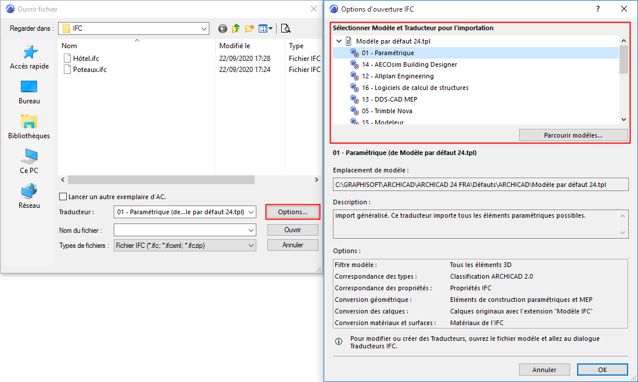638x382 pixels.
Task: Click Matériaux de l'IFC value
Action: tap(476, 323)
